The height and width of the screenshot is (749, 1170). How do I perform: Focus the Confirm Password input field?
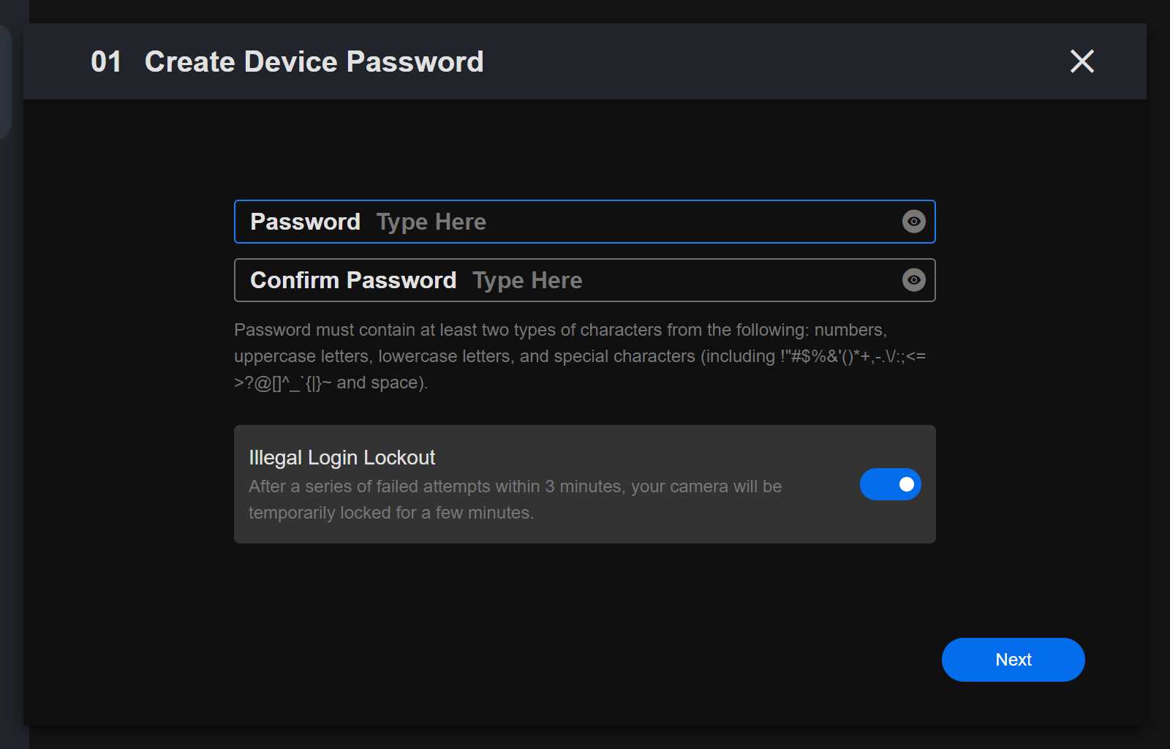(x=585, y=280)
